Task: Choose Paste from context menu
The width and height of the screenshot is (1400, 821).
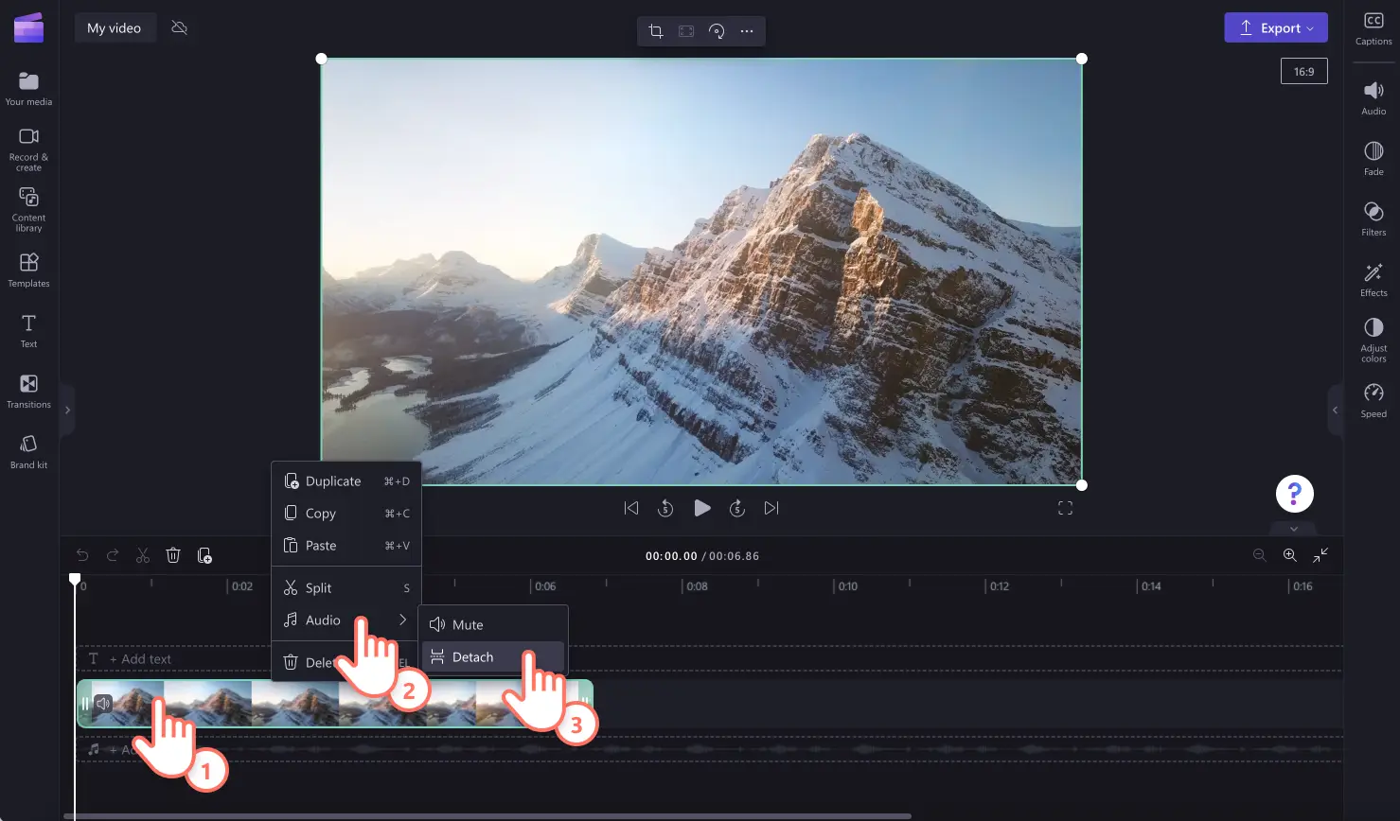Action: point(346,545)
